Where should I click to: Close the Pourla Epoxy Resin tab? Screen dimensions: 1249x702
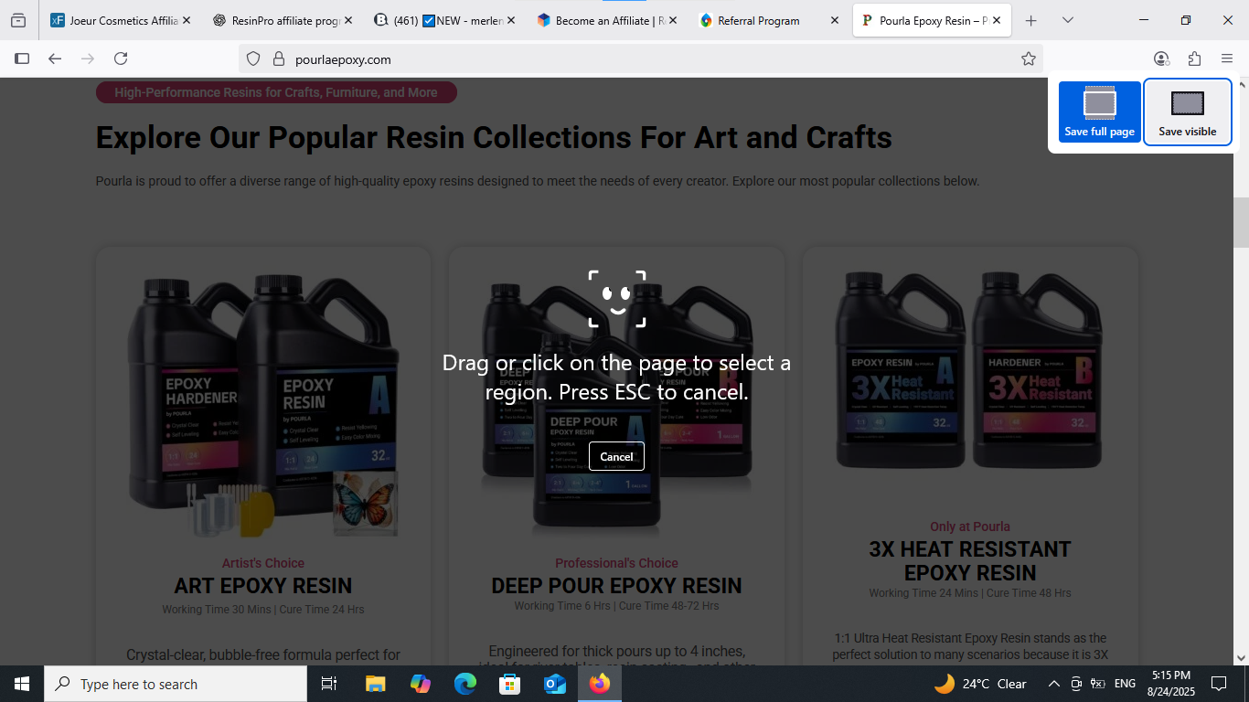[x=997, y=20]
